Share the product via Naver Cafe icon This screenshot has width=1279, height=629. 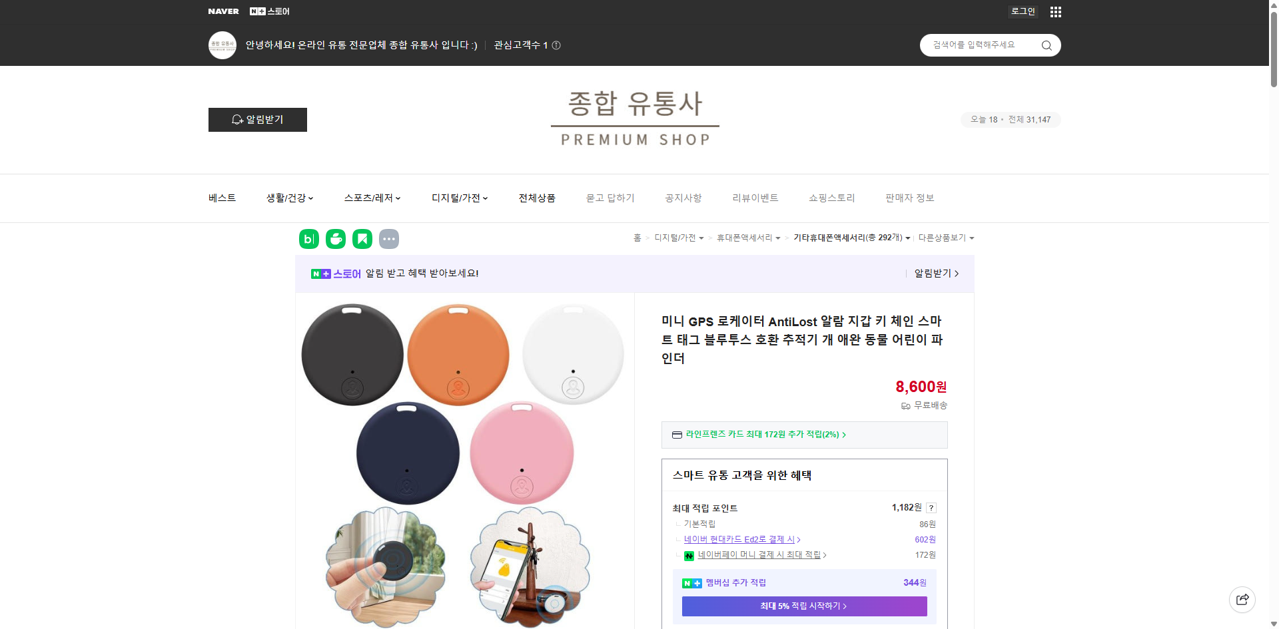point(336,238)
